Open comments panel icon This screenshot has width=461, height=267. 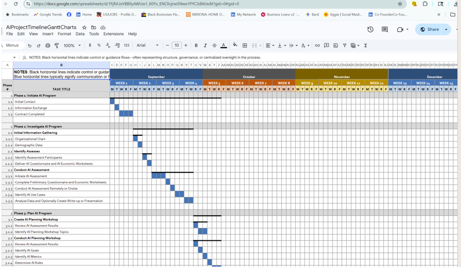point(385,29)
